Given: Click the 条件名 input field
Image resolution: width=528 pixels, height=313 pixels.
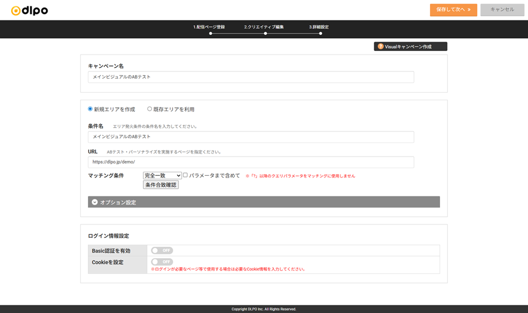Looking at the screenshot, I should click(x=251, y=137).
